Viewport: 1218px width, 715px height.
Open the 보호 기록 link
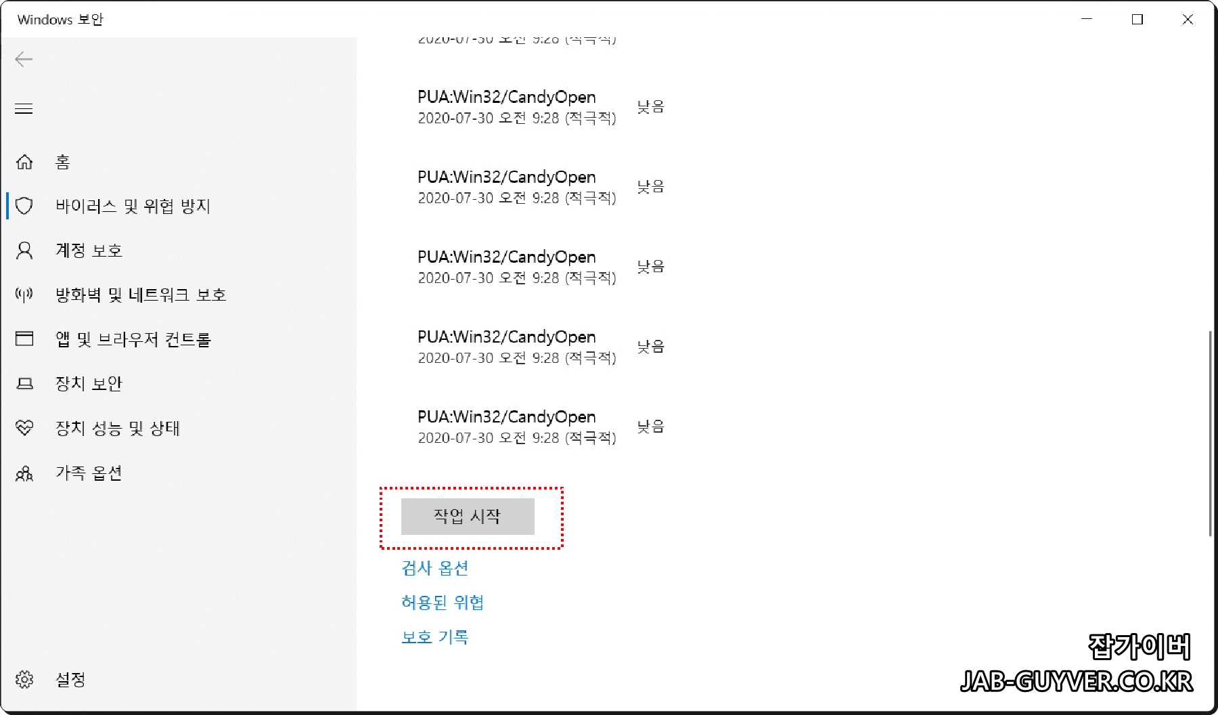(435, 637)
